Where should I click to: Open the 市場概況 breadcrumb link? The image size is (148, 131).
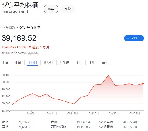pyautogui.click(x=8, y=27)
